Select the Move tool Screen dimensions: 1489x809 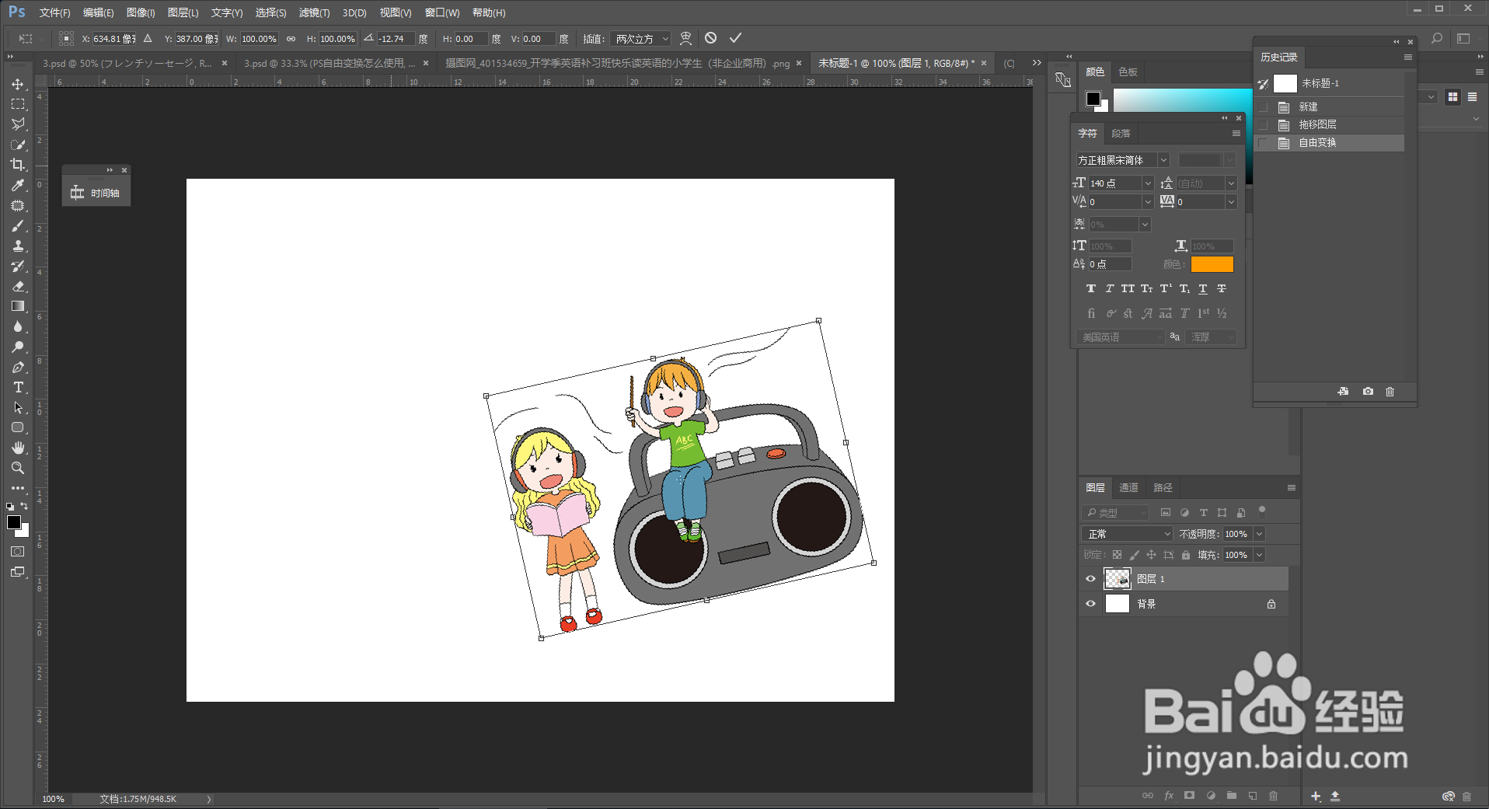click(x=18, y=84)
